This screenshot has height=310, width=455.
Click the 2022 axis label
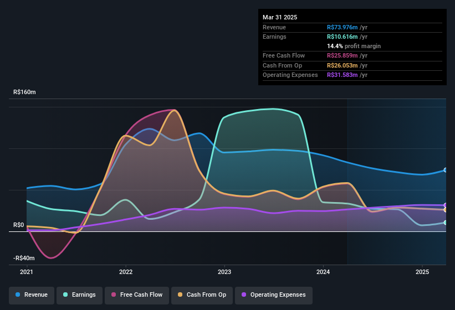pos(126,272)
